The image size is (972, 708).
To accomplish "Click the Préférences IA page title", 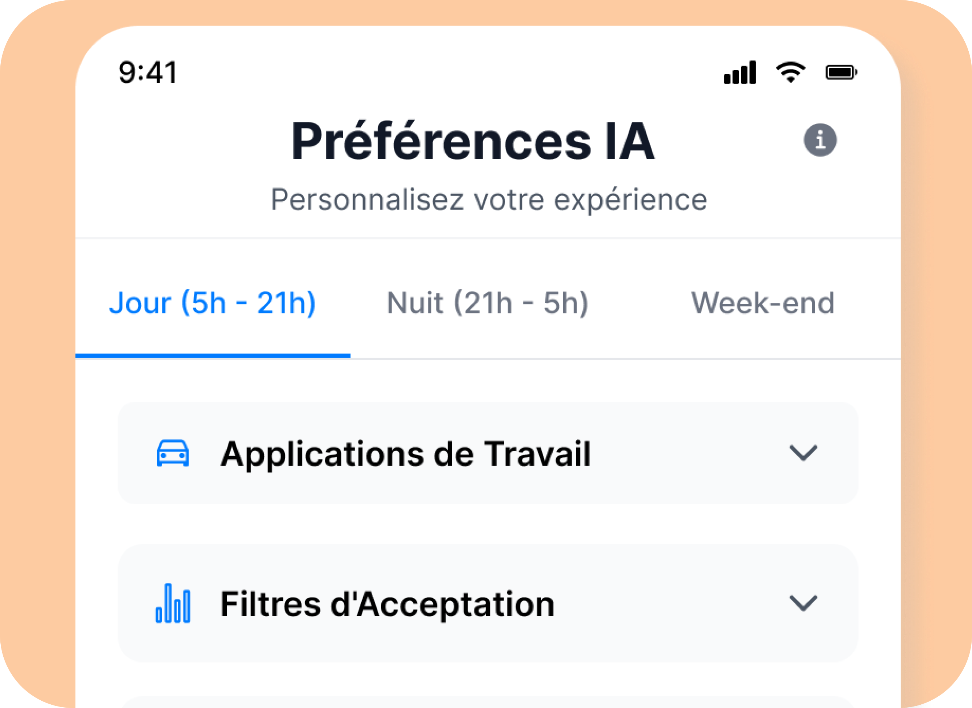I will point(472,141).
